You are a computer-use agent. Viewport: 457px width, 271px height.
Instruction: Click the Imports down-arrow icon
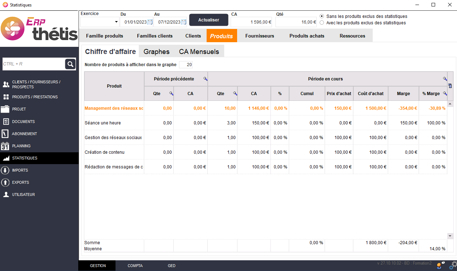5,170
